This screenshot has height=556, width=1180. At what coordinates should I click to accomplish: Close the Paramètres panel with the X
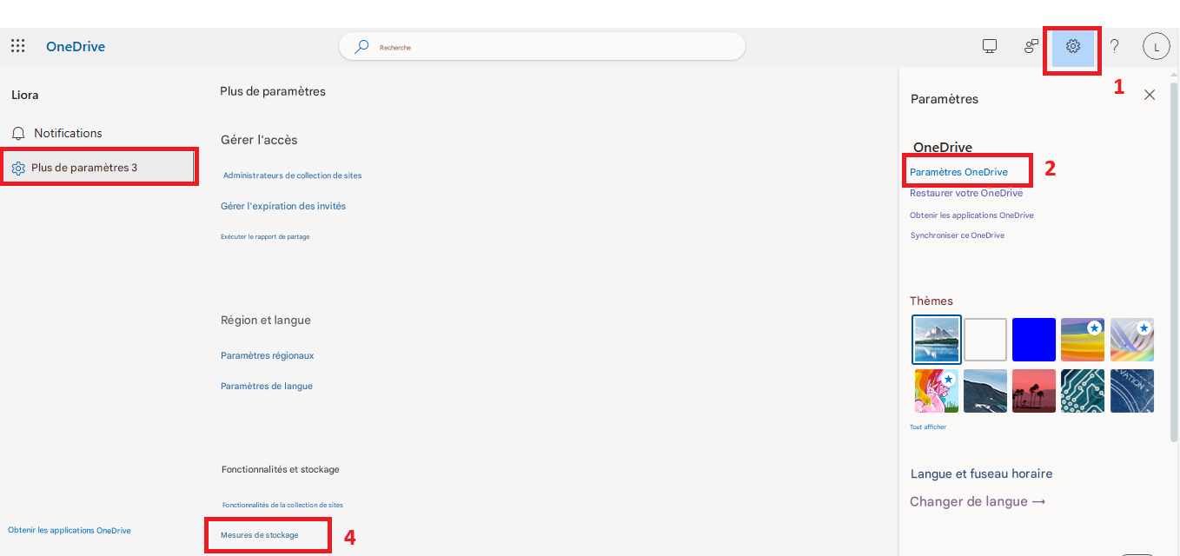point(1150,95)
